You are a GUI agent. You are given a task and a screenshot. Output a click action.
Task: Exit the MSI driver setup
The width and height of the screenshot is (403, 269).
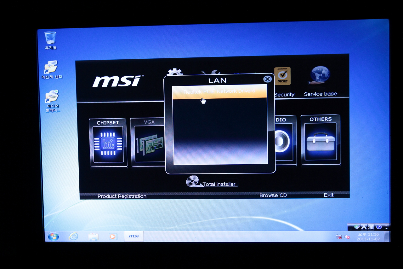(x=328, y=195)
